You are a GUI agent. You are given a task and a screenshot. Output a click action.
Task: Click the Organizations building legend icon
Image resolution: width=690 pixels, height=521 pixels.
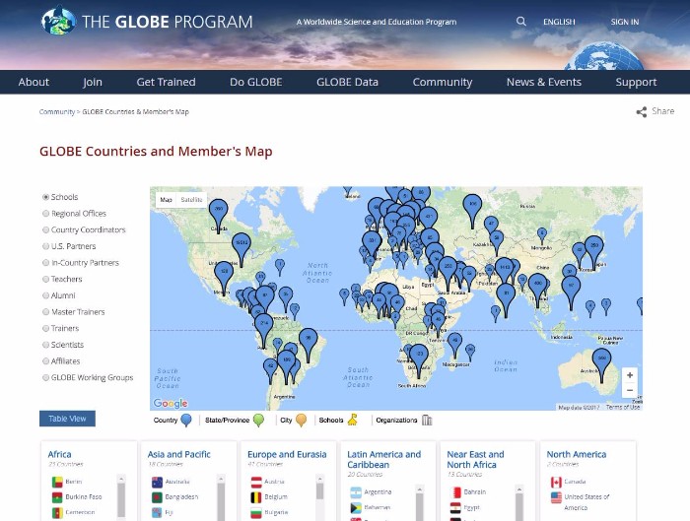tap(427, 420)
